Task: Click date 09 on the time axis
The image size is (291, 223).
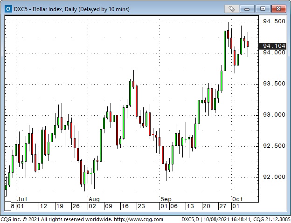Action: click(109, 206)
